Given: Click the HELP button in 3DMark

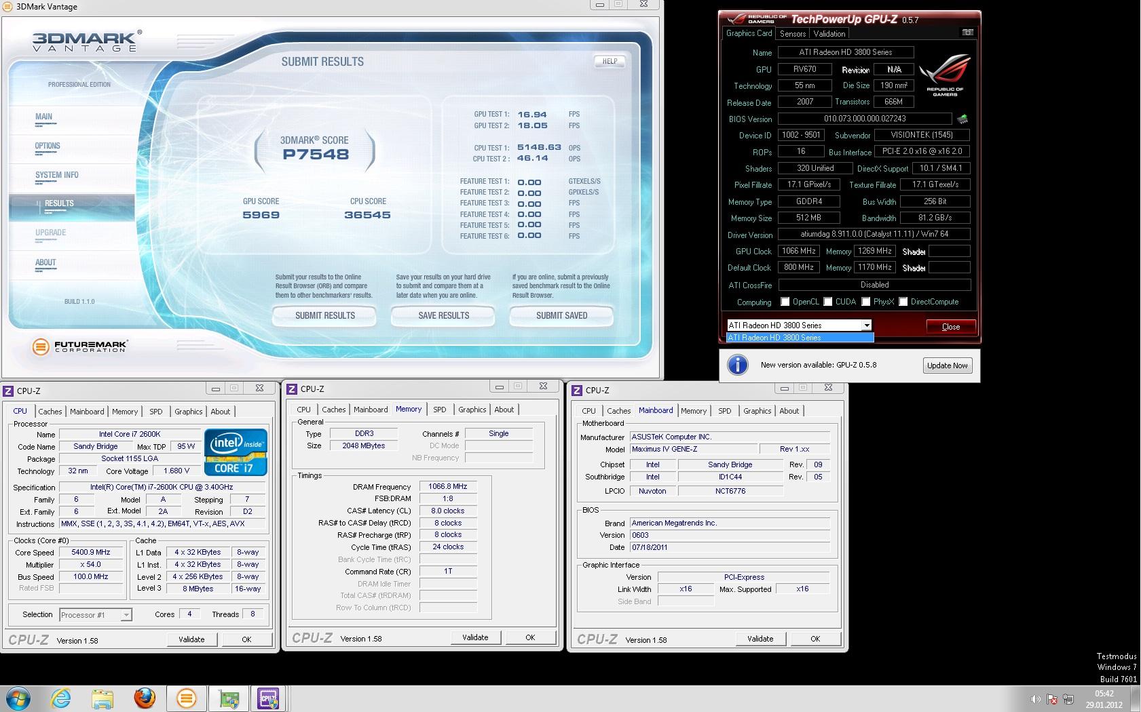Looking at the screenshot, I should coord(610,61).
